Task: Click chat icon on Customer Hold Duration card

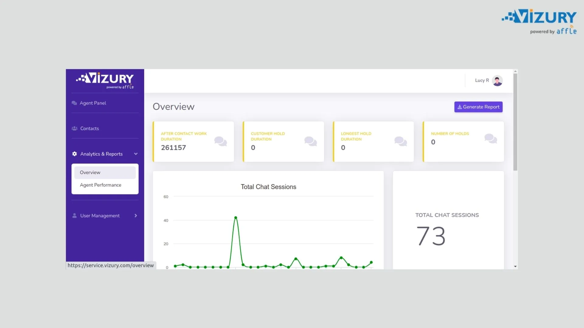Action: pos(311,141)
